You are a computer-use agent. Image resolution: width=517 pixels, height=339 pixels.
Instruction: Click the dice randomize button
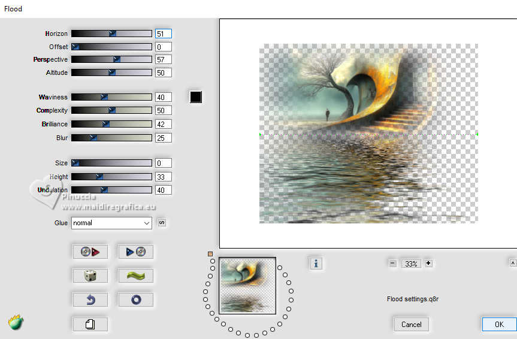[90, 276]
